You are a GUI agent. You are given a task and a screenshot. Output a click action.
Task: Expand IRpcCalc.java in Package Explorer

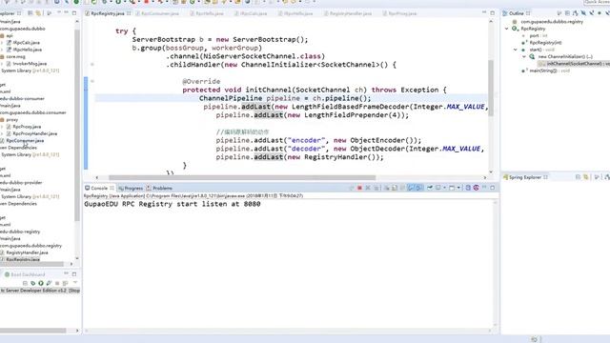click(x=2, y=42)
